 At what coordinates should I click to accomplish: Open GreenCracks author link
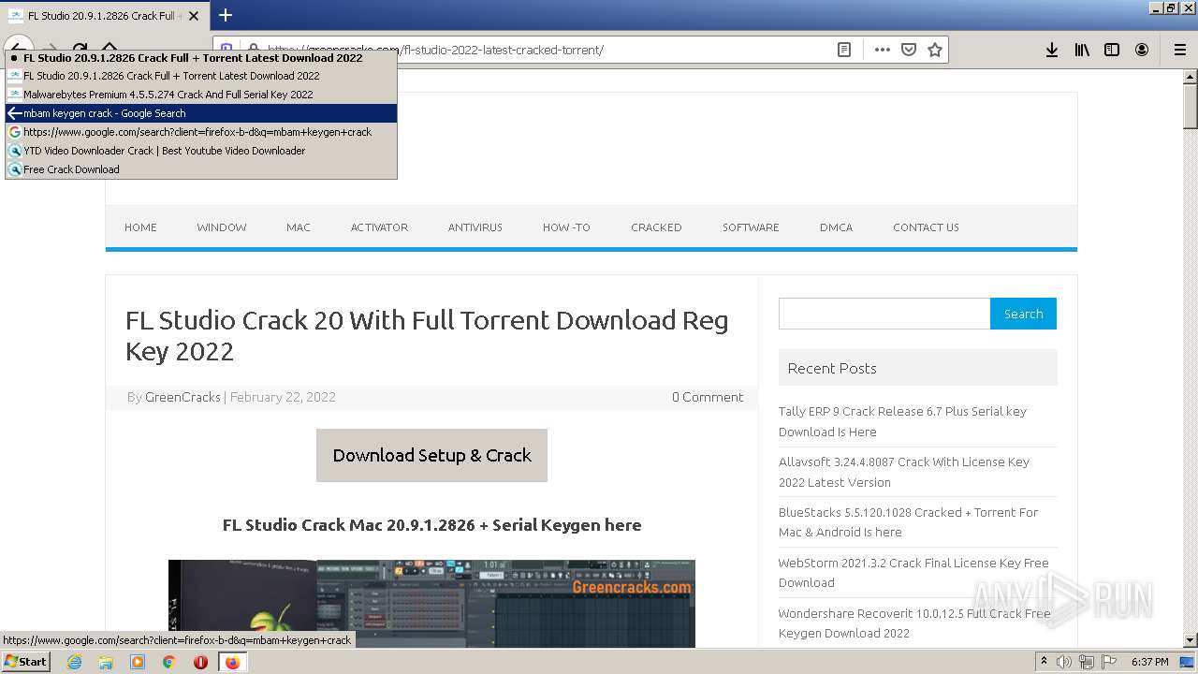183,397
